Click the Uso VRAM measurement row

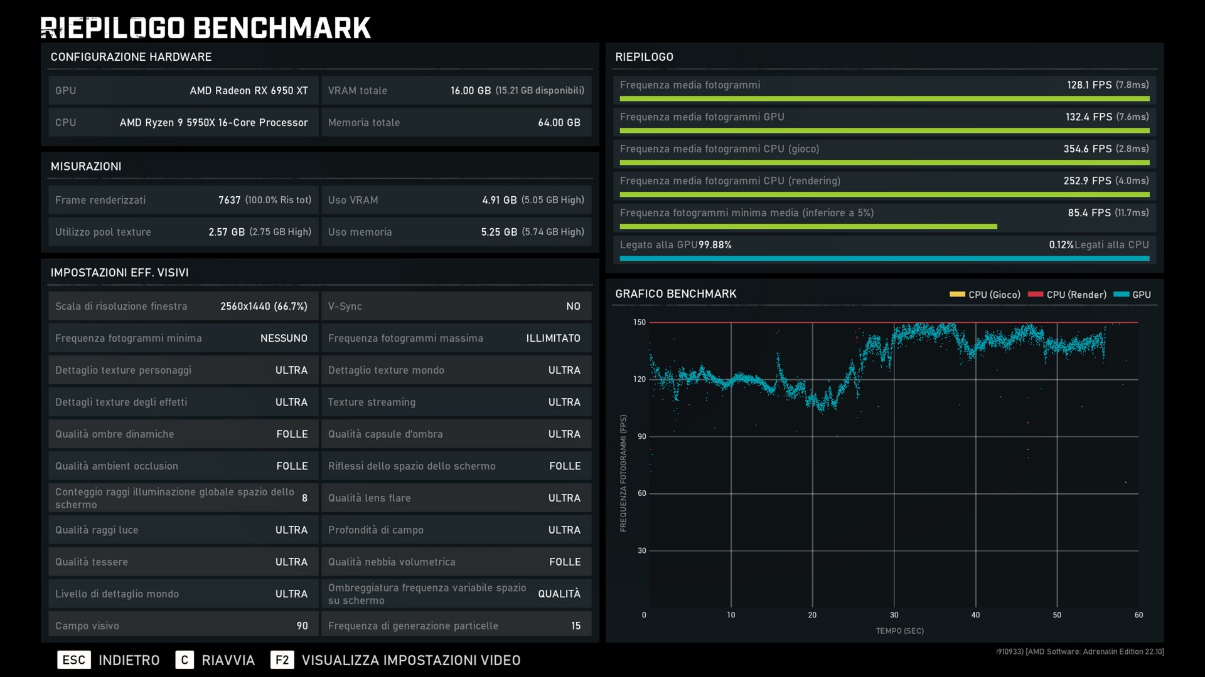(x=456, y=201)
